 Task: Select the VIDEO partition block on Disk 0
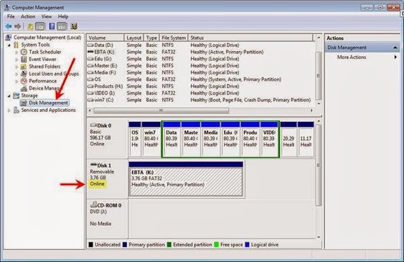click(x=269, y=139)
